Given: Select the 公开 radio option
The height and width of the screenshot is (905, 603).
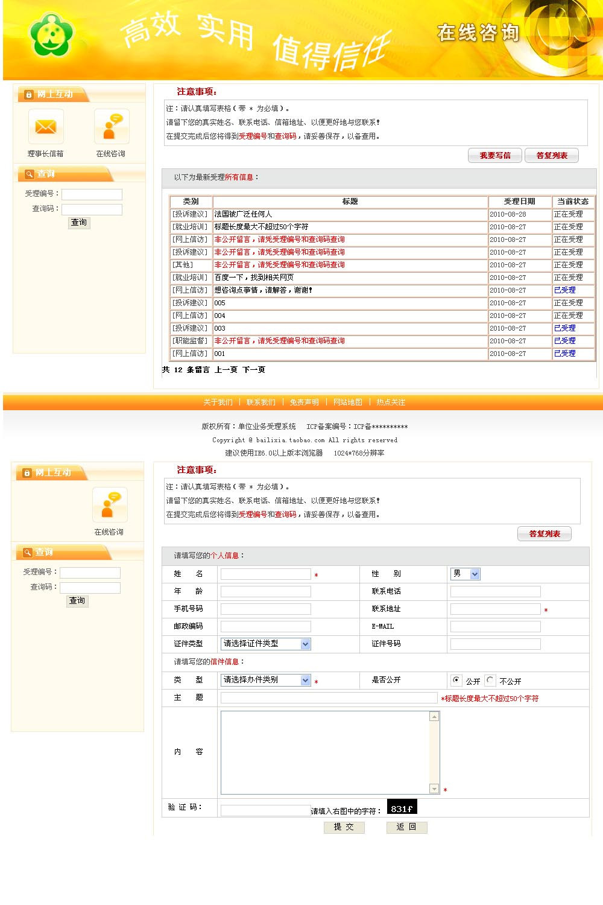Looking at the screenshot, I should pos(457,680).
